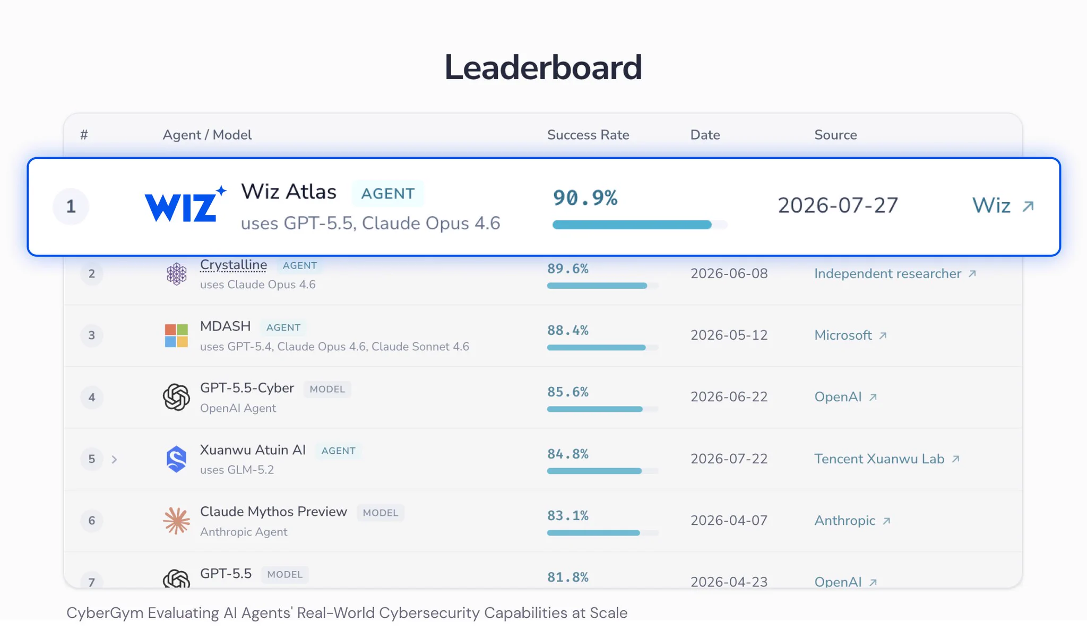Click the Claude Mythos Preview model name
1087x639 pixels.
click(x=273, y=512)
